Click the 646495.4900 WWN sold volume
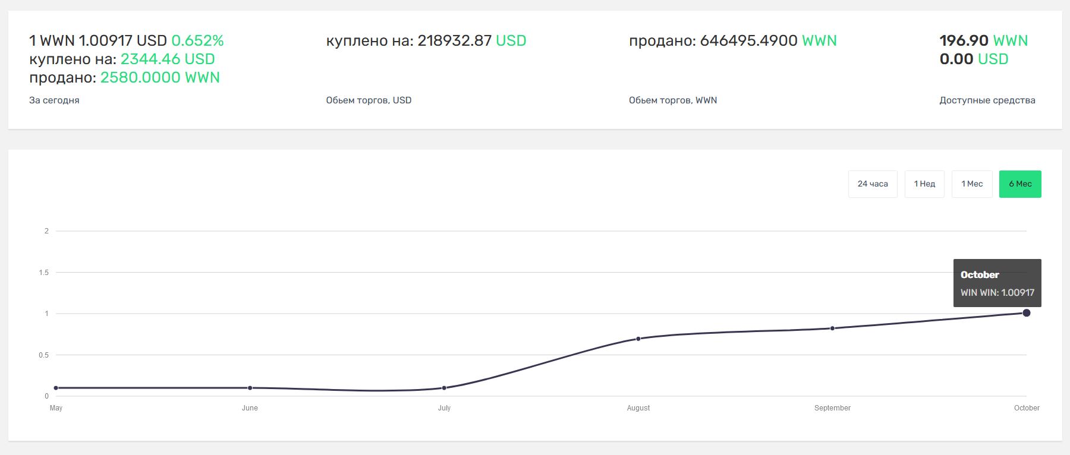 [768, 40]
